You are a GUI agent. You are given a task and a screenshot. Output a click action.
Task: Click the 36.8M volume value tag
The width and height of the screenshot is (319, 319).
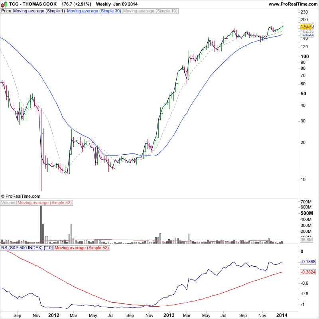click(306, 240)
